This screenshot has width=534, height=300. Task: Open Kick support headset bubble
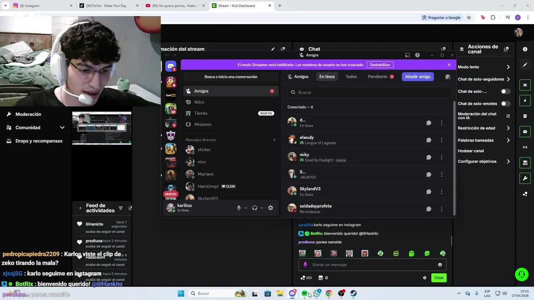521,274
